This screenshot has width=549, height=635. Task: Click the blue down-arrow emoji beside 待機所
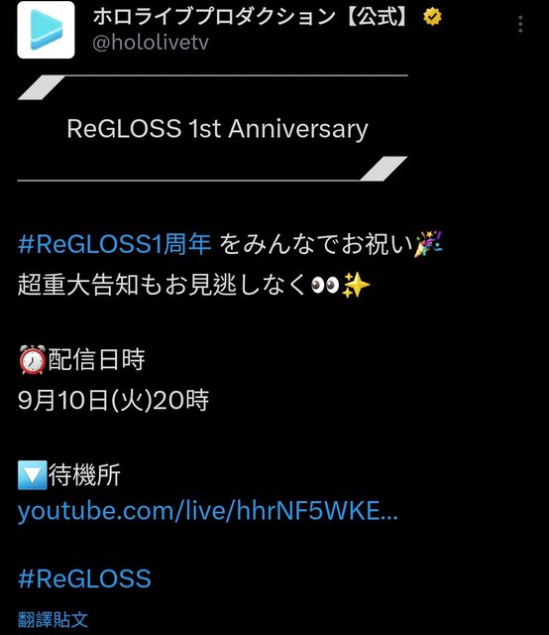pos(33,475)
